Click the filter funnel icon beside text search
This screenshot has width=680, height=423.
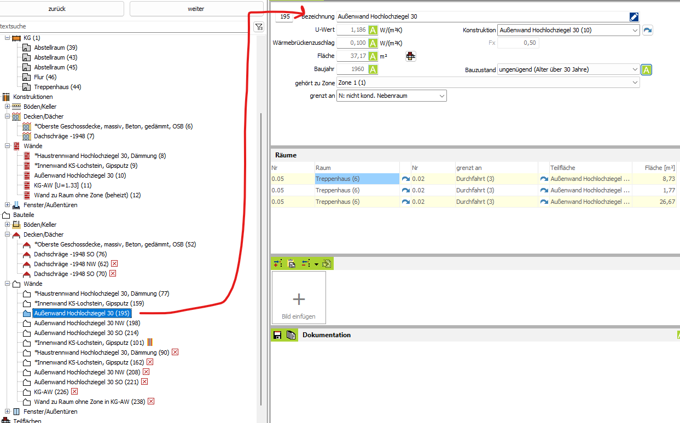259,27
